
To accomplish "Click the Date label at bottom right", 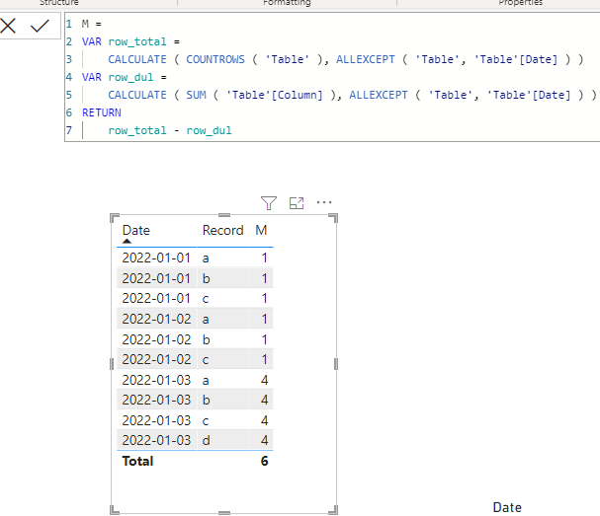I will [507, 507].
